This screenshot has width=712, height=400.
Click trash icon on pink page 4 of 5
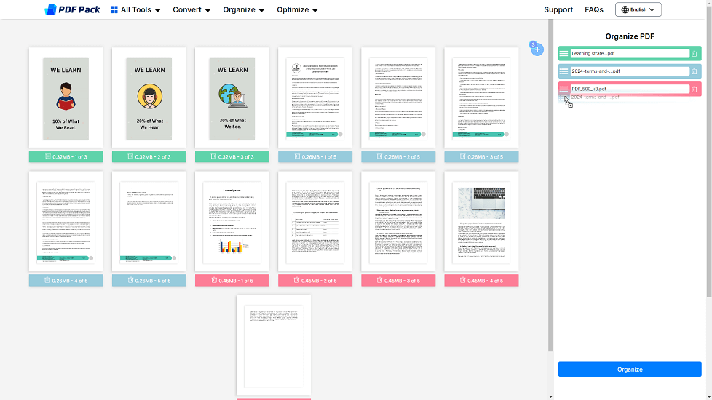(x=462, y=281)
